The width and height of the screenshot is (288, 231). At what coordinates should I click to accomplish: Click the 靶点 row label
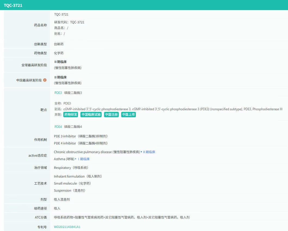point(43,110)
